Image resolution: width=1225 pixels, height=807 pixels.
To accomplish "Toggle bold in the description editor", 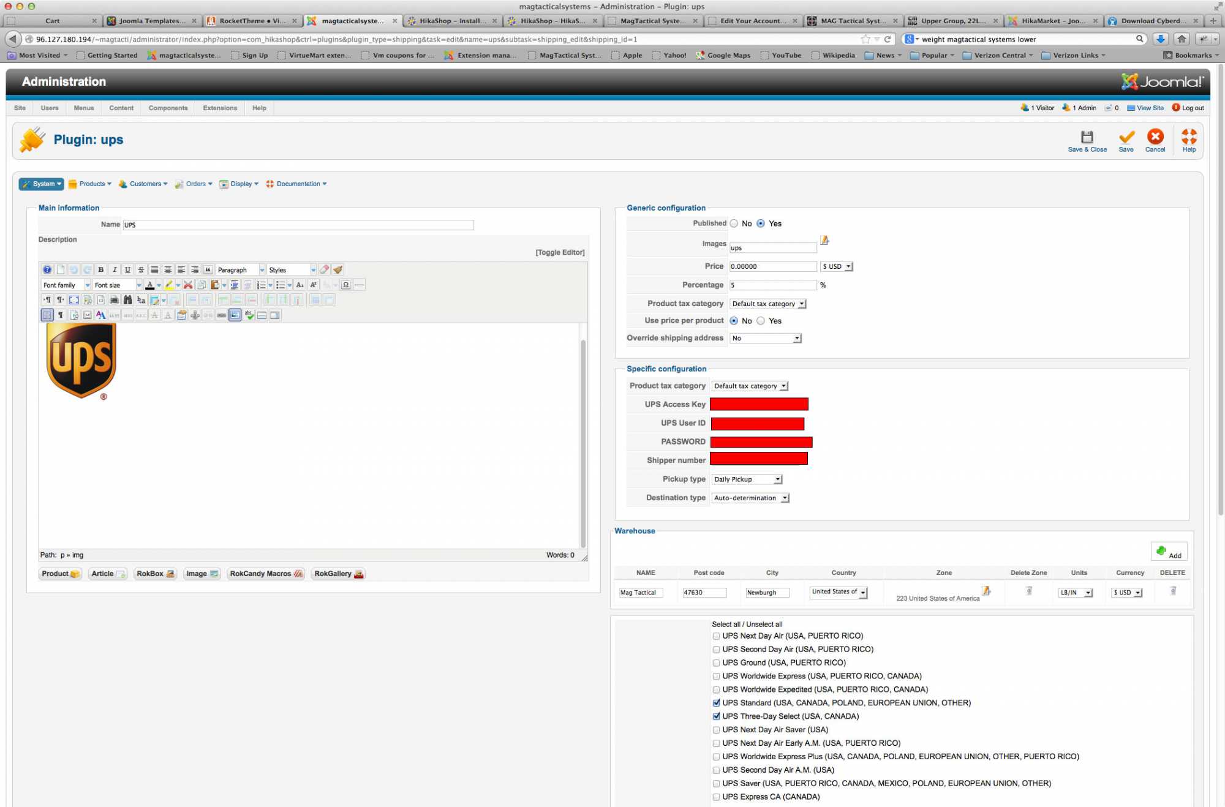I will [x=101, y=269].
